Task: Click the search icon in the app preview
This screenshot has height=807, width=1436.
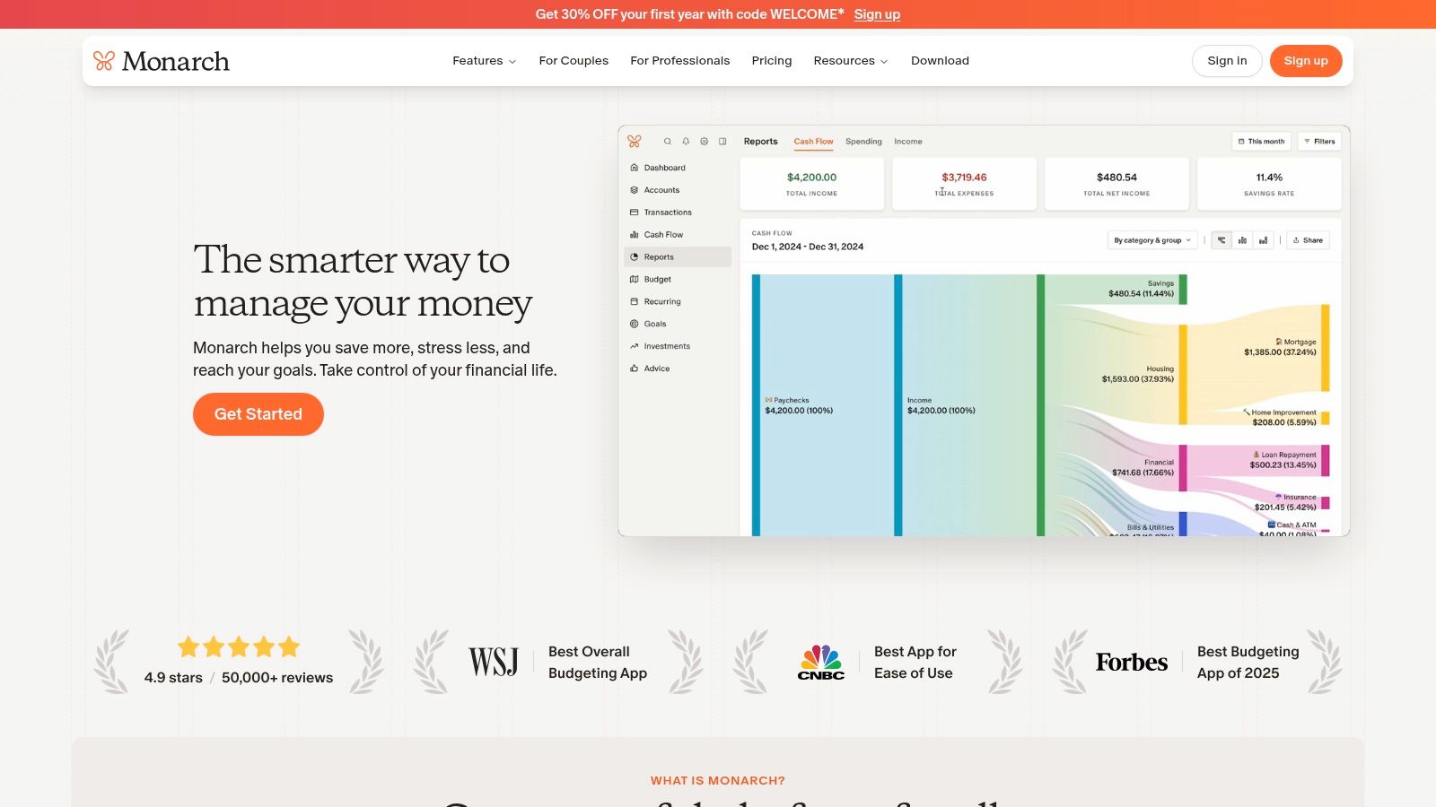Action: pos(668,142)
